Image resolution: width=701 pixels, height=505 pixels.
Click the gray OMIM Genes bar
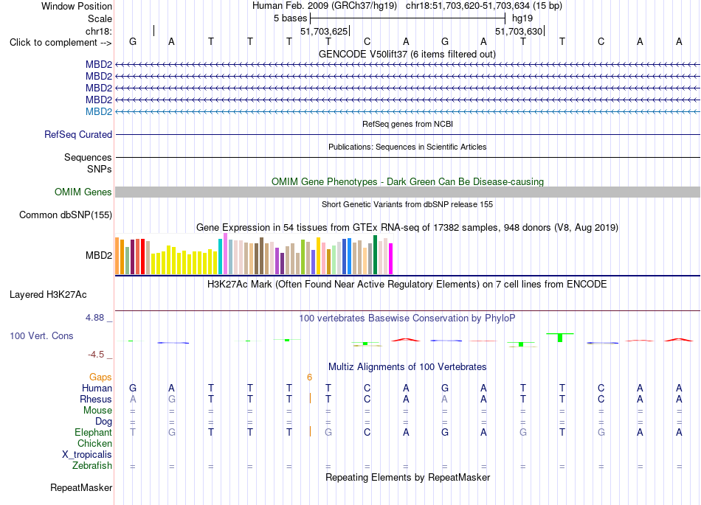[x=407, y=192]
